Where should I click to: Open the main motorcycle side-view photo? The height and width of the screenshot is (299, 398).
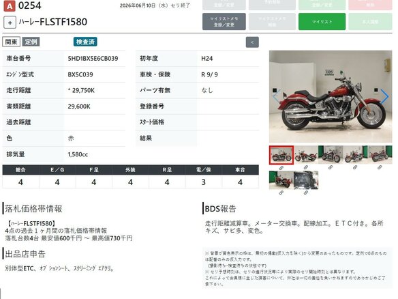click(331, 97)
